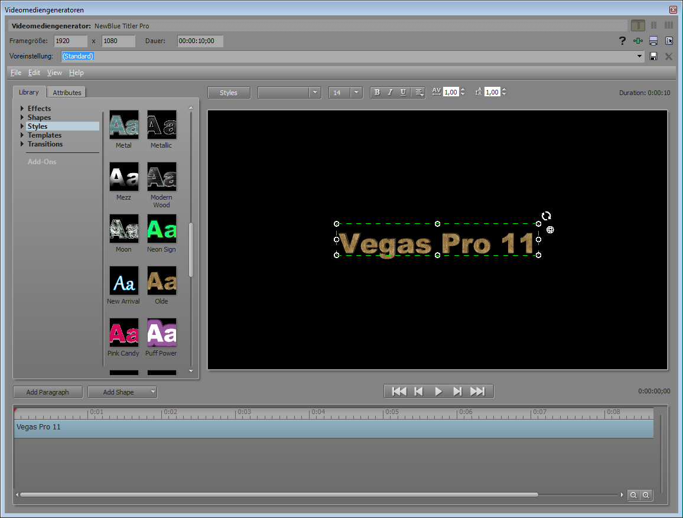Toggle underline formatting
The image size is (683, 518).
(403, 93)
